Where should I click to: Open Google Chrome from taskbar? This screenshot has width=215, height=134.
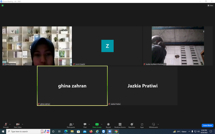[x=116, y=131]
